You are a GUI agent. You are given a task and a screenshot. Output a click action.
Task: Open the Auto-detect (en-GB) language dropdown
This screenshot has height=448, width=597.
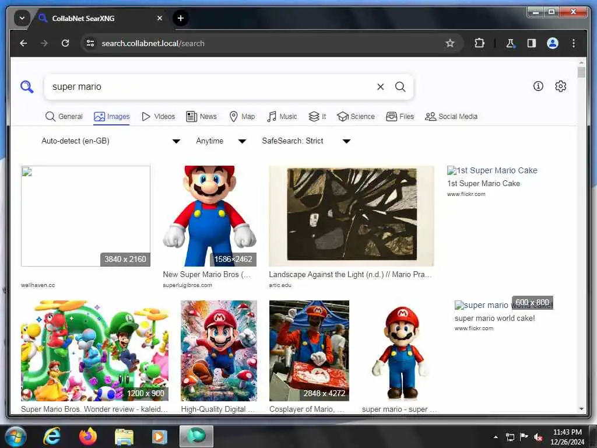coord(110,141)
